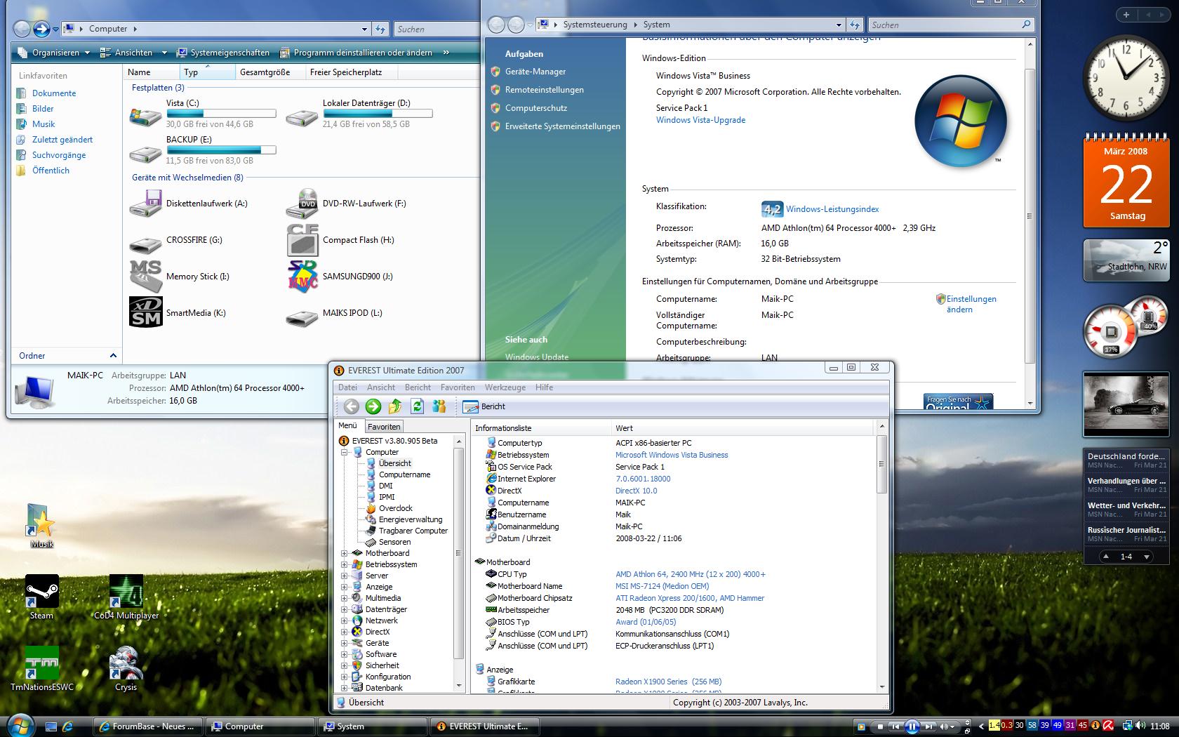Image resolution: width=1179 pixels, height=737 pixels.
Task: Go up one level in EVEREST toolbar
Action: [x=395, y=406]
